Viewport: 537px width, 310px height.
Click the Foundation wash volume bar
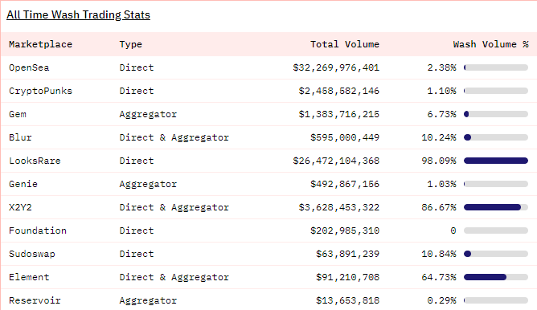click(x=495, y=230)
